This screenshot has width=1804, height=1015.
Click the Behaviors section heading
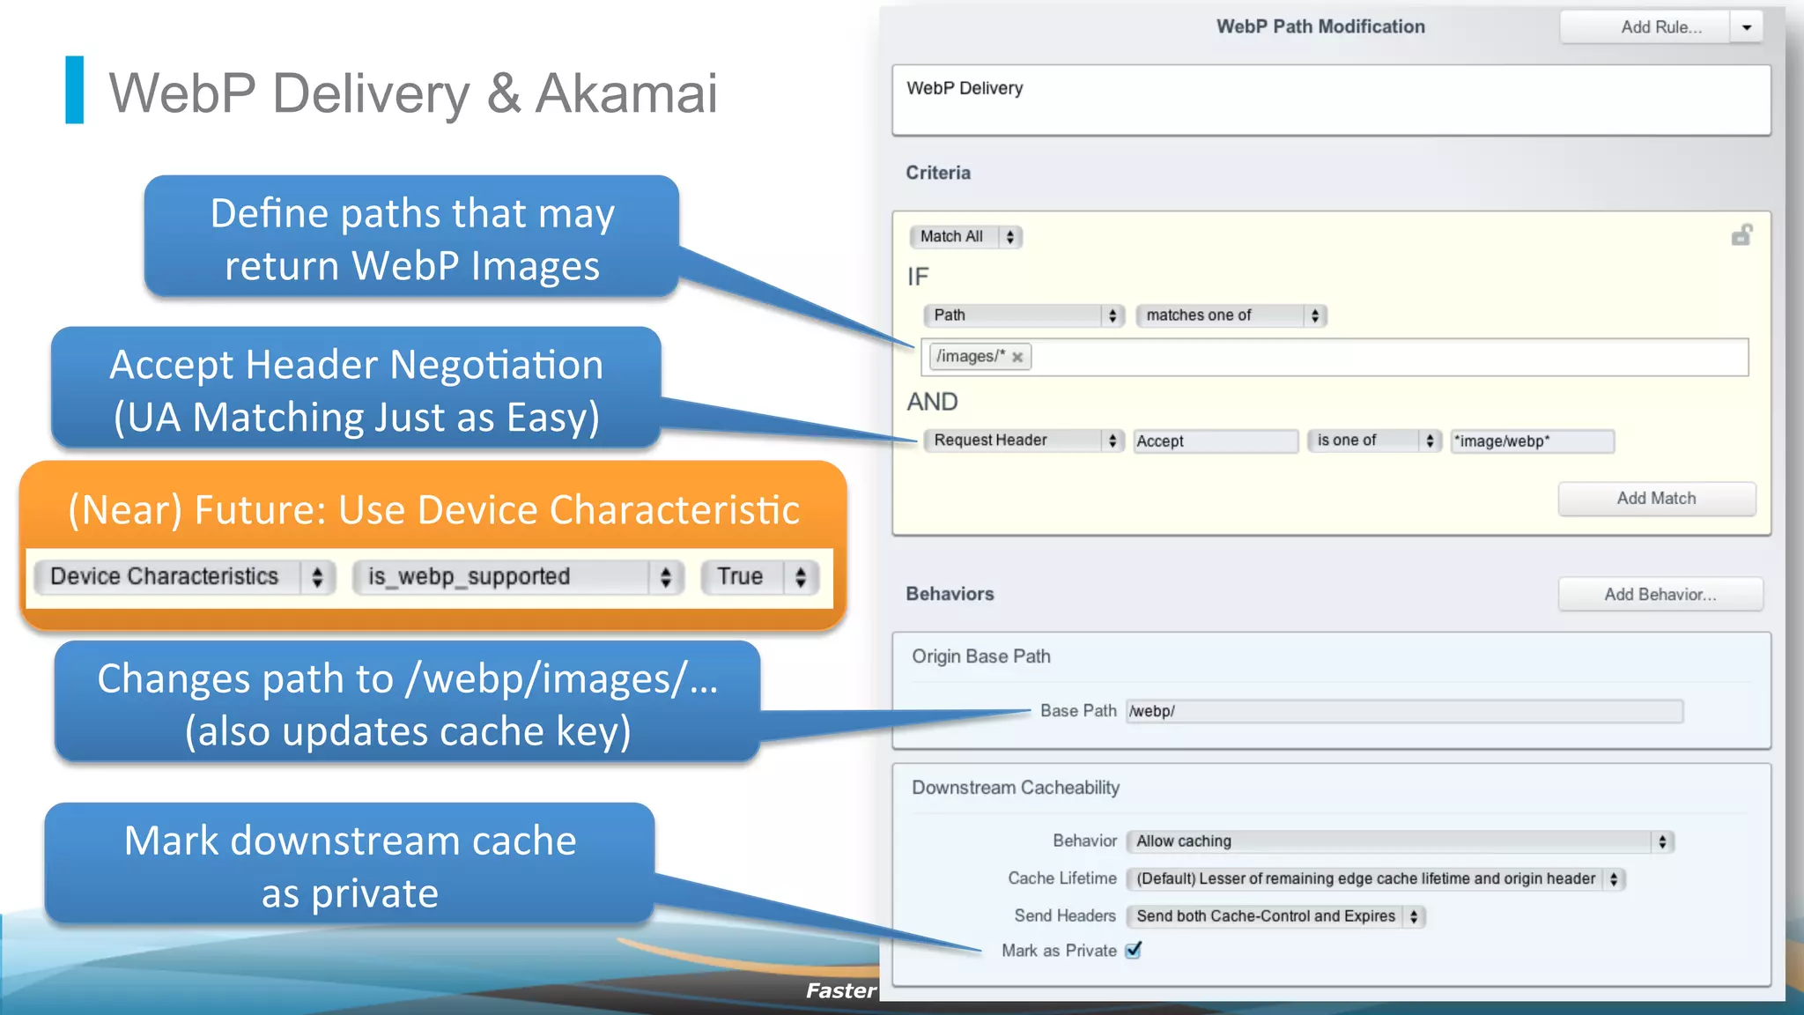pos(950,594)
